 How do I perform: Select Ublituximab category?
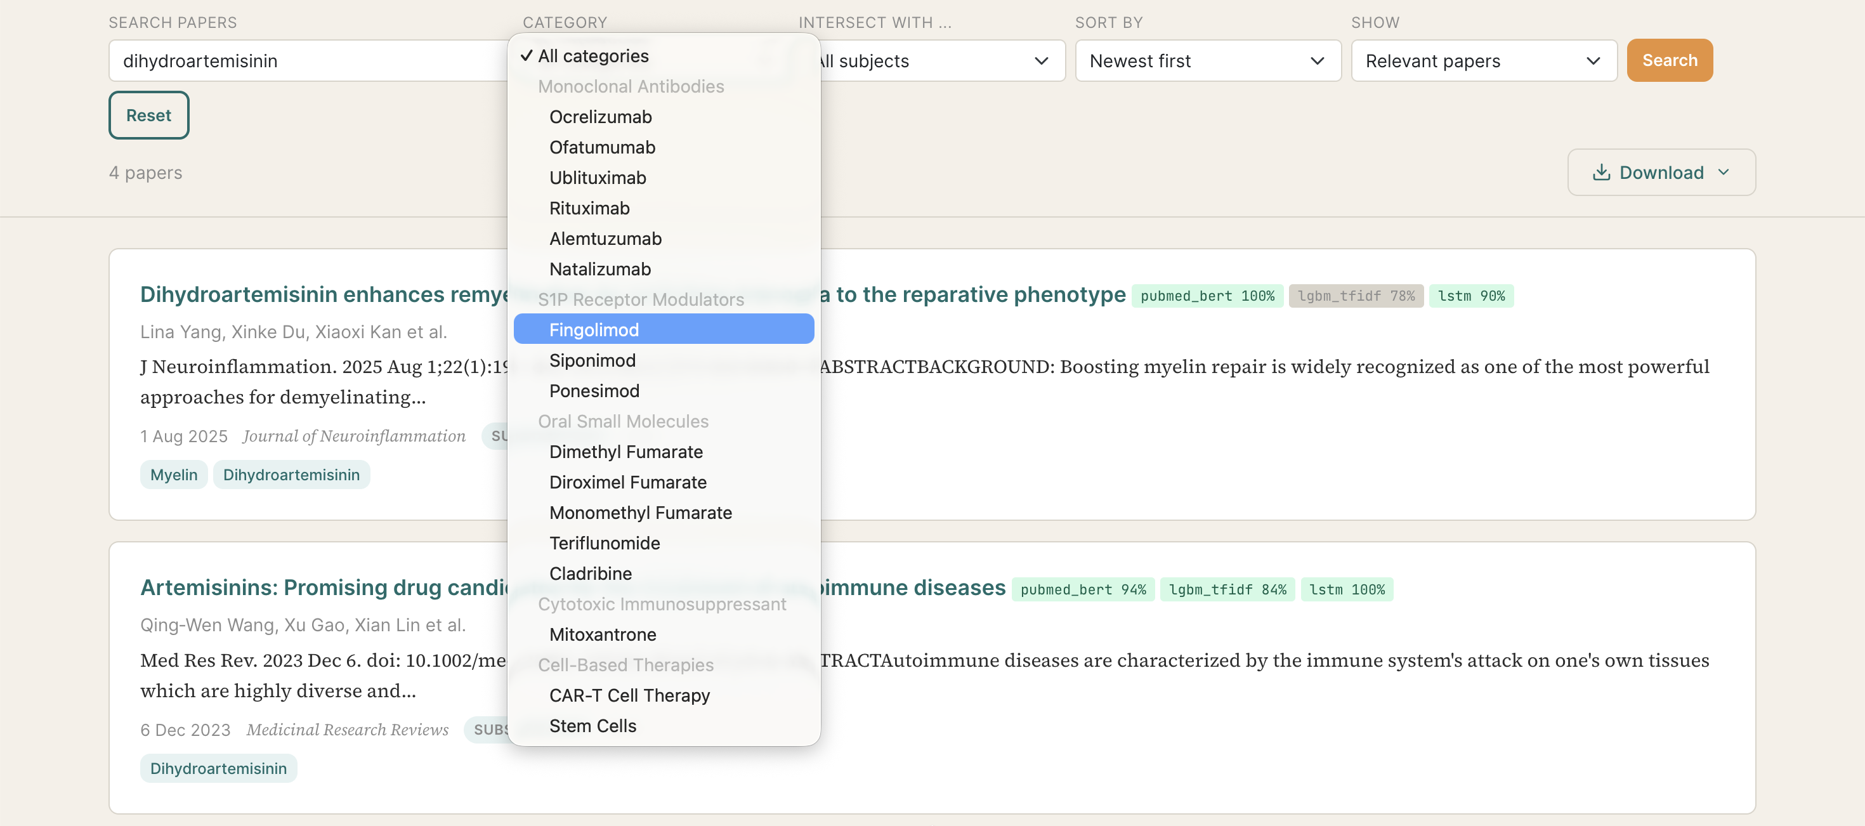point(664,178)
